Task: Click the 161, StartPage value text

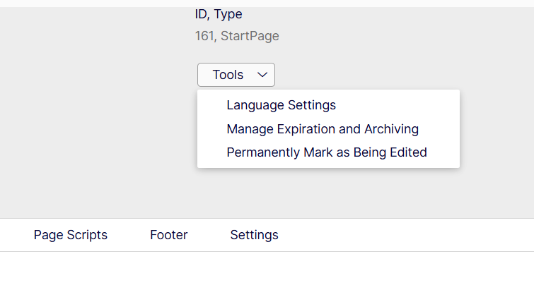Action: (x=237, y=36)
